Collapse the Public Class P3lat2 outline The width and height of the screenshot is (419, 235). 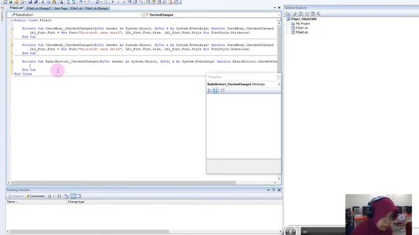coord(12,20)
